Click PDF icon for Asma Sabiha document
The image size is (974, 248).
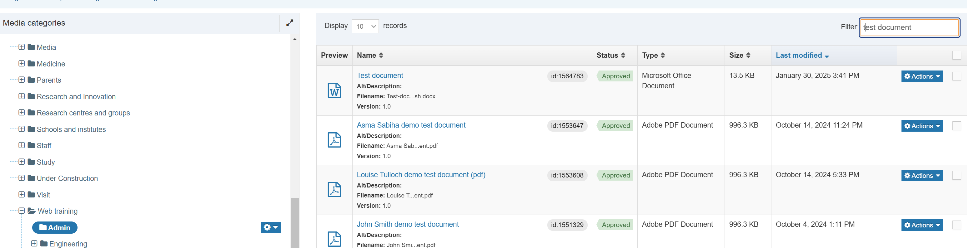click(334, 140)
